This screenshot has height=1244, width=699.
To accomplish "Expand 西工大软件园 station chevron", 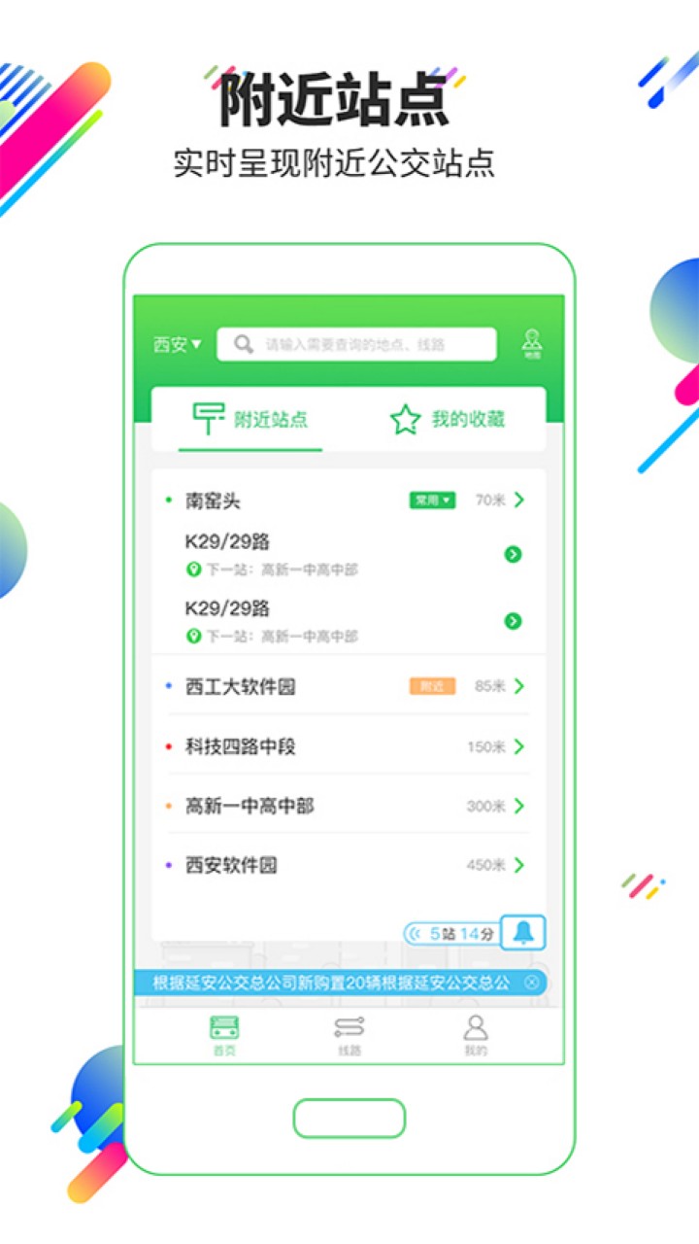I will pos(519,686).
